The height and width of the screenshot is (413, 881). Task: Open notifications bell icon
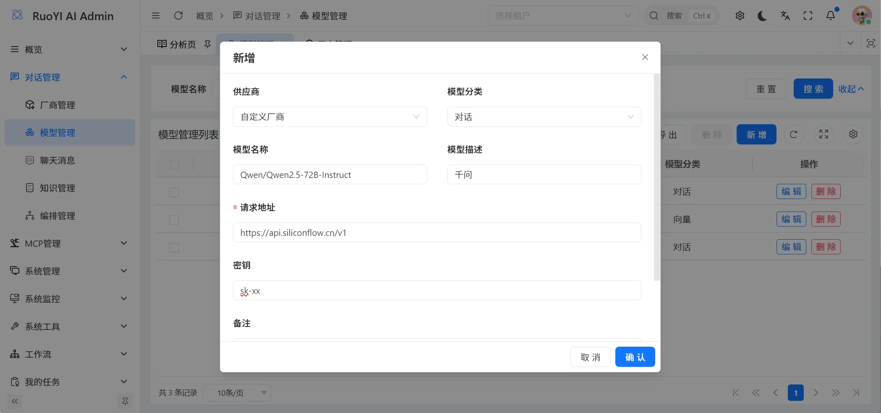(830, 16)
